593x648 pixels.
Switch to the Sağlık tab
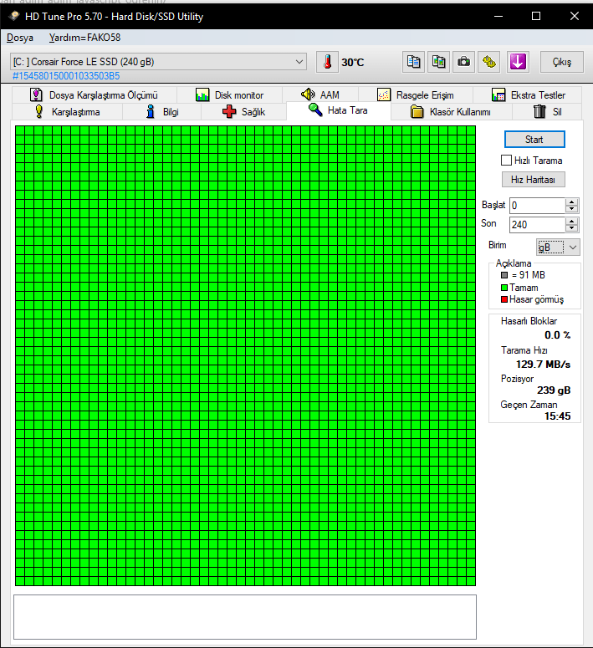[x=243, y=112]
